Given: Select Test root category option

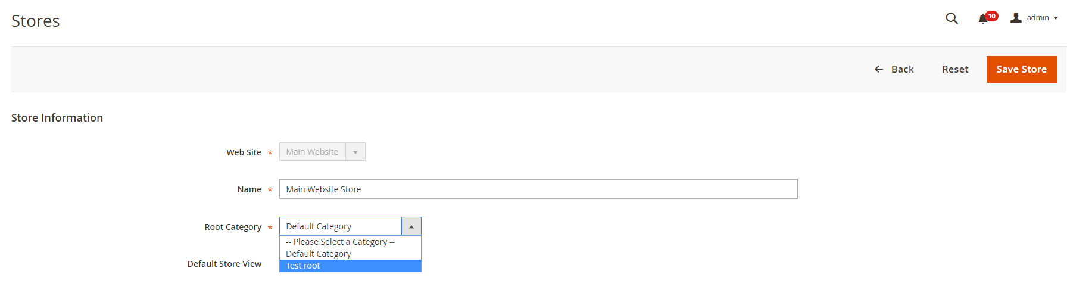Looking at the screenshot, I should 350,266.
